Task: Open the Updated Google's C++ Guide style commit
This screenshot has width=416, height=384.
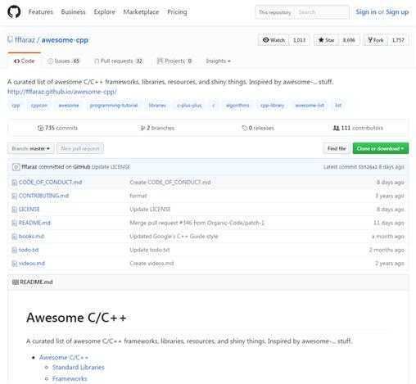Action: point(174,236)
